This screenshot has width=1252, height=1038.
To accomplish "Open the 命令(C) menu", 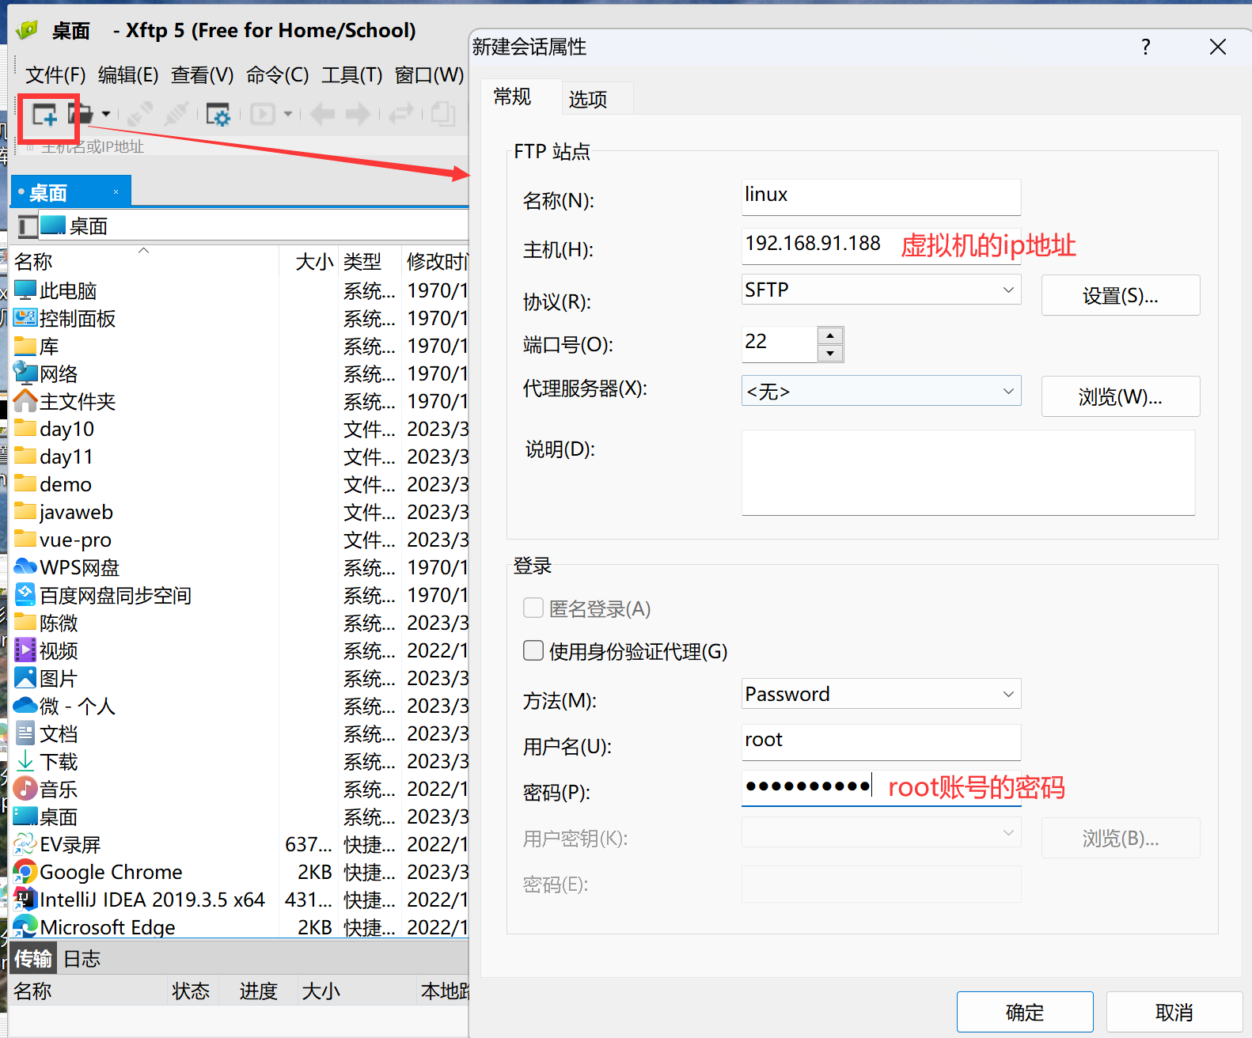I will (277, 75).
